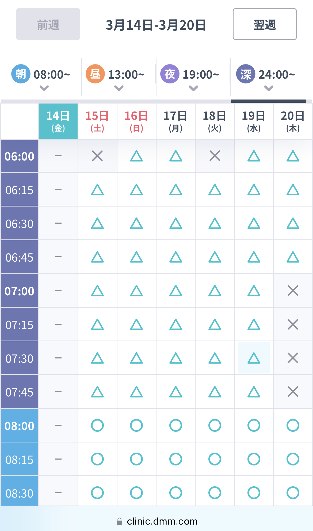Go to previous week with 前週 button
Image resolution: width=313 pixels, height=531 pixels.
(x=48, y=24)
